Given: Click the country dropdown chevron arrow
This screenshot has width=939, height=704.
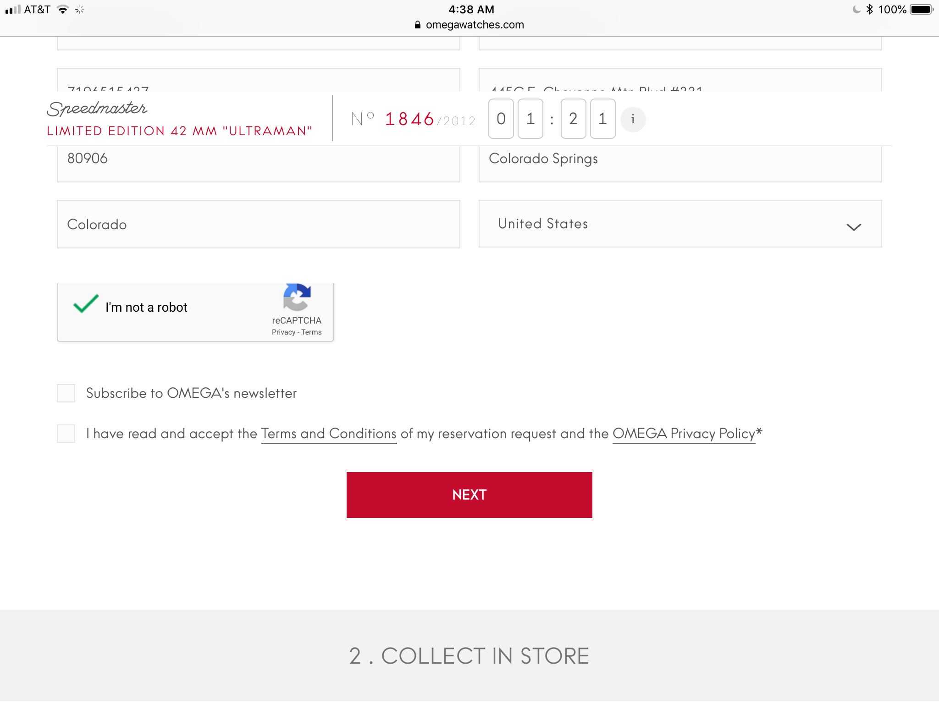Looking at the screenshot, I should click(x=853, y=227).
